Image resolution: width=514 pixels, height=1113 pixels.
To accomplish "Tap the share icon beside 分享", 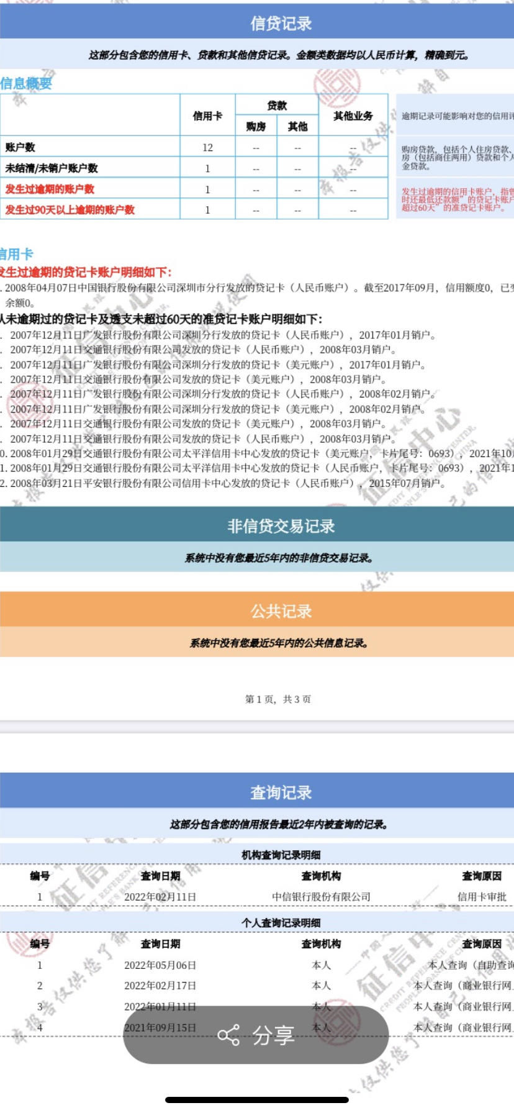I will click(228, 1035).
